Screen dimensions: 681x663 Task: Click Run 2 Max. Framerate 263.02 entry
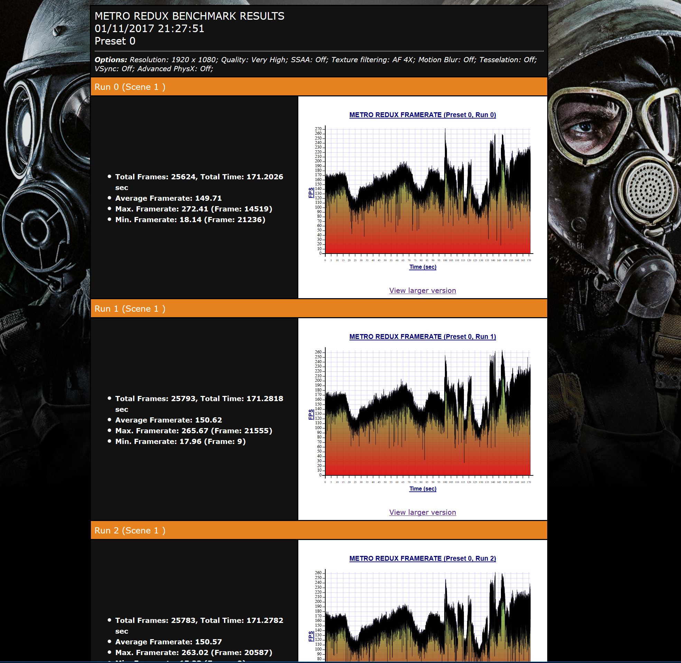click(193, 653)
